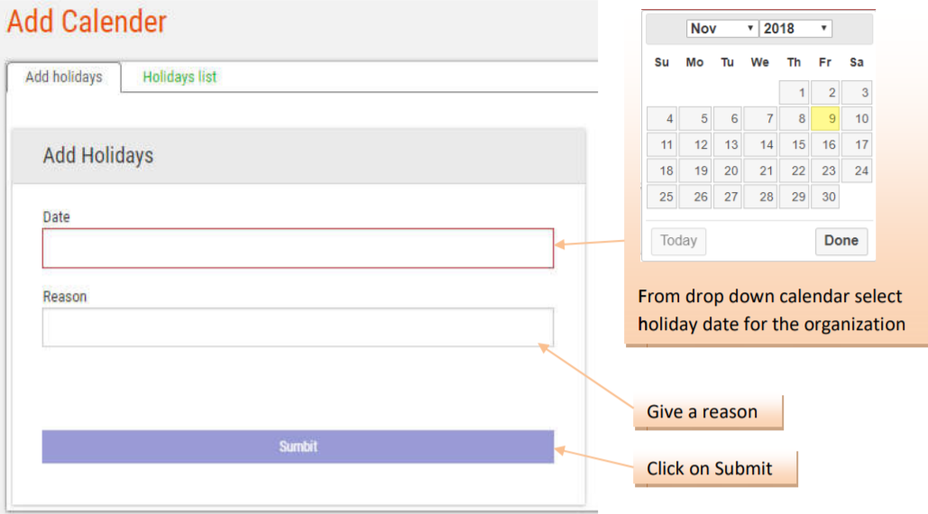Choose date 24 in the calendar
This screenshot has height=514, width=928.
pyautogui.click(x=857, y=170)
